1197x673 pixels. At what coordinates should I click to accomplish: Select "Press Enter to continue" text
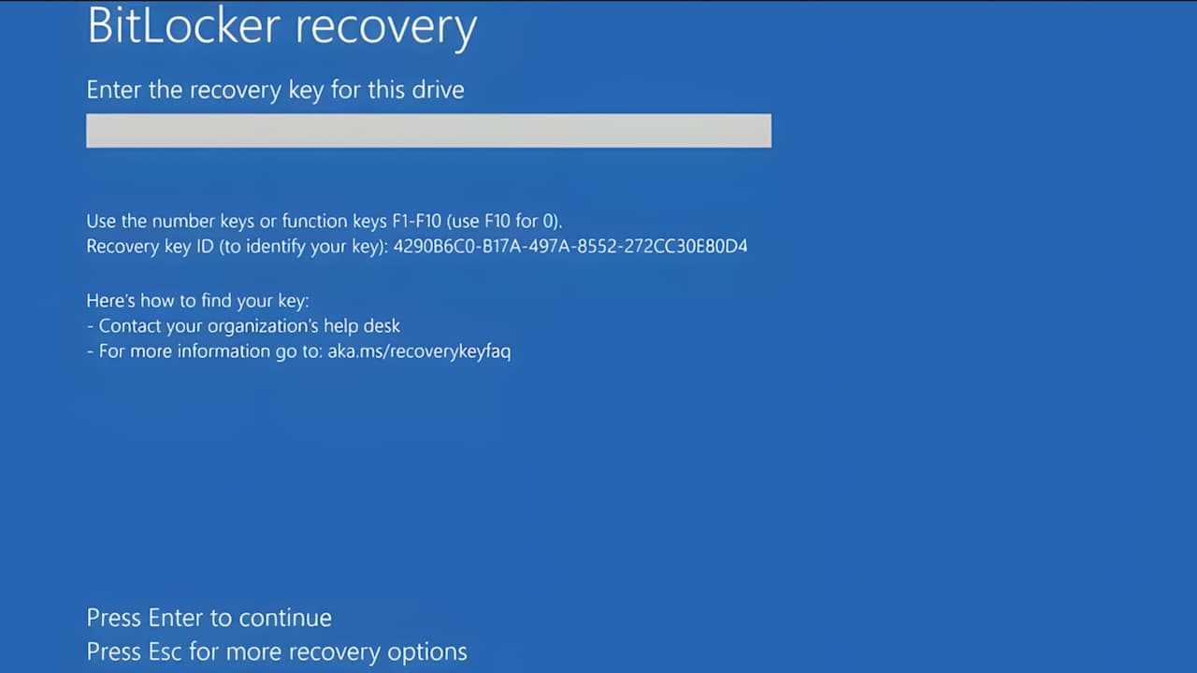click(x=209, y=618)
